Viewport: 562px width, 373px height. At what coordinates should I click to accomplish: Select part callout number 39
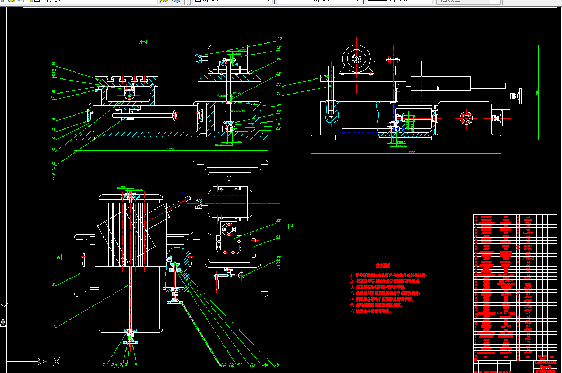coord(265,365)
